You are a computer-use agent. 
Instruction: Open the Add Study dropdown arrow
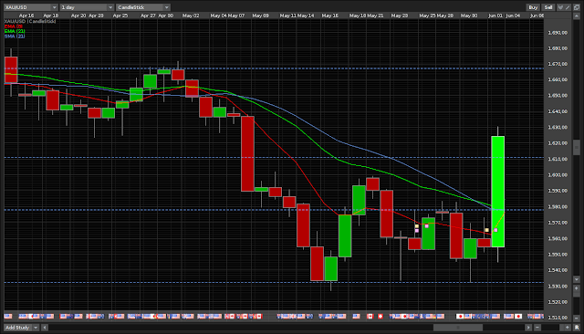point(36,328)
